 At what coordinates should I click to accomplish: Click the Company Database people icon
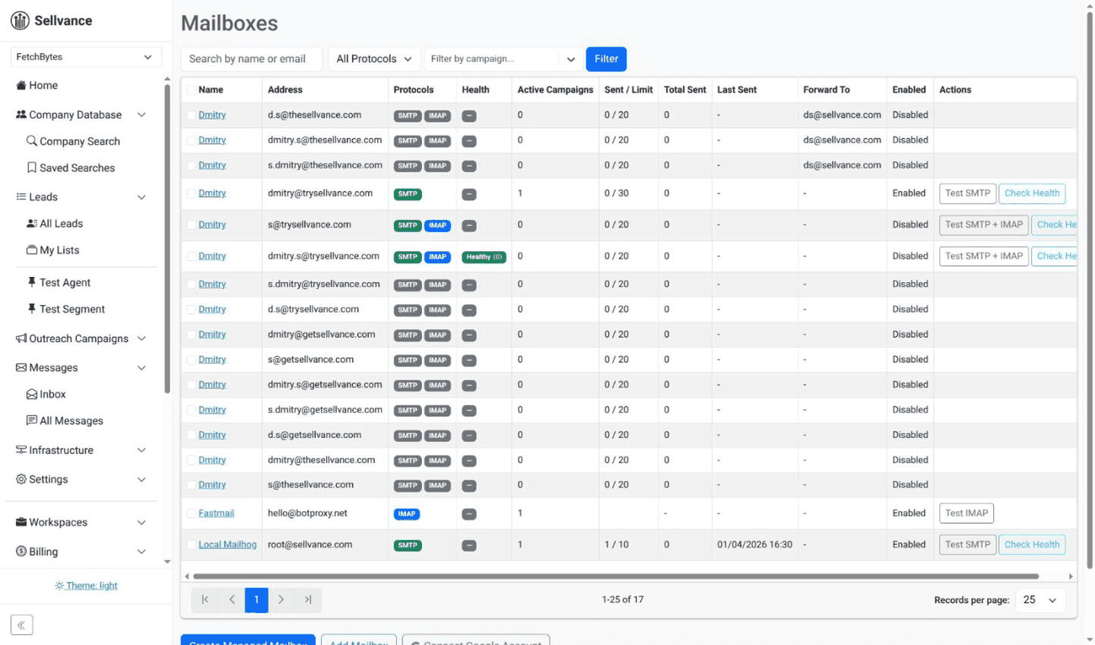[21, 114]
